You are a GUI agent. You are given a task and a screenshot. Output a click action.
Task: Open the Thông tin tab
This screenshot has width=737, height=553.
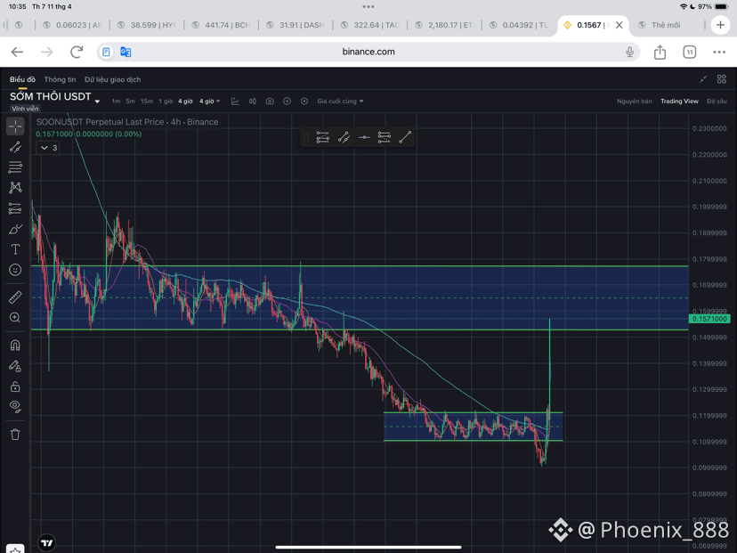click(x=60, y=79)
